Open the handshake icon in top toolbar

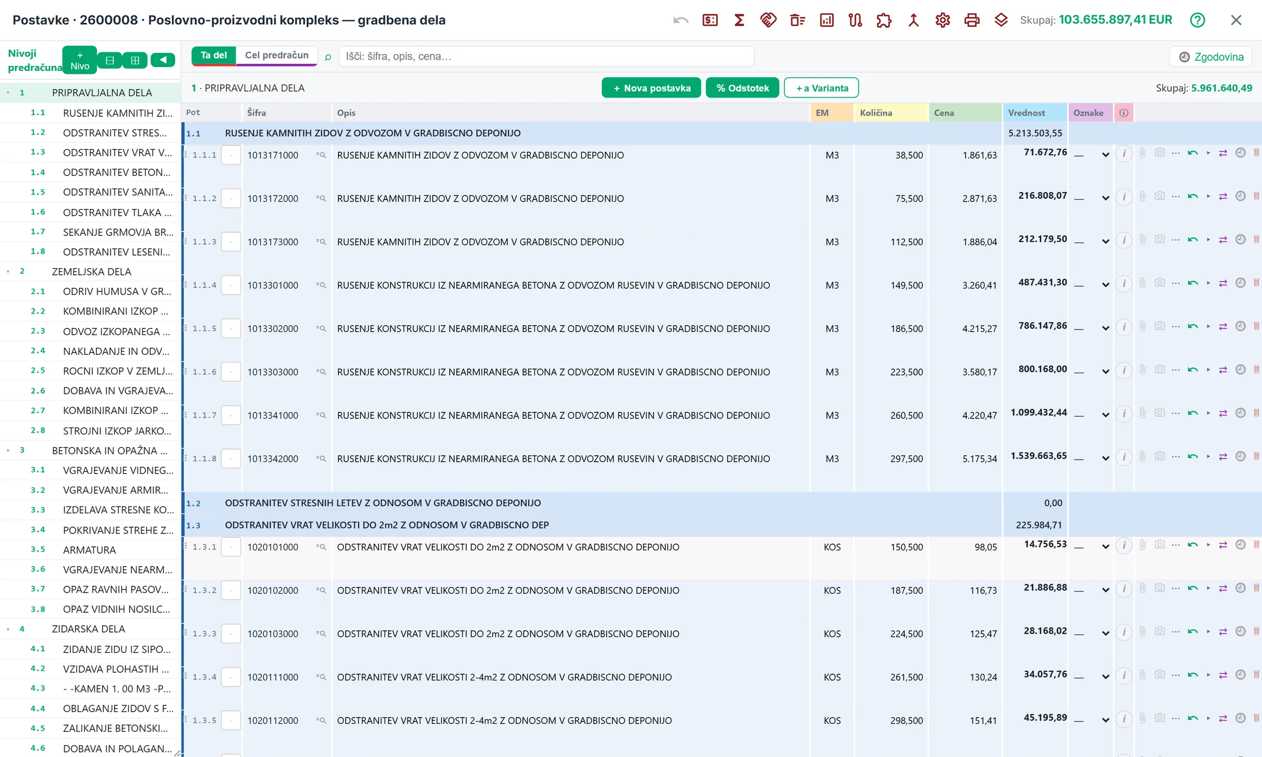(768, 20)
